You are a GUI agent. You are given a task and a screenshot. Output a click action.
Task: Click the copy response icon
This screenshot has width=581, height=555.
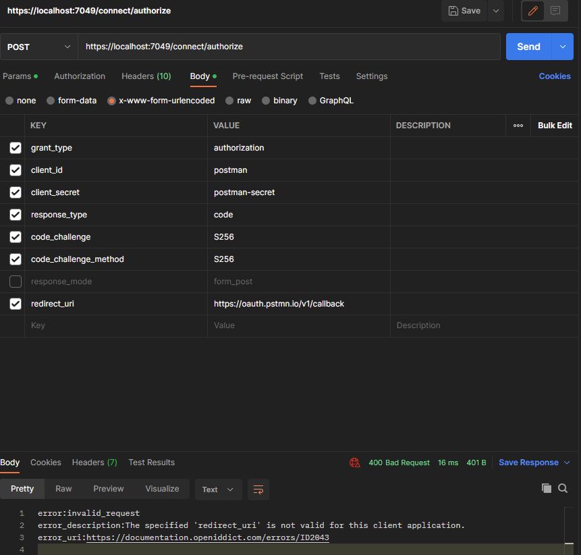(x=546, y=488)
